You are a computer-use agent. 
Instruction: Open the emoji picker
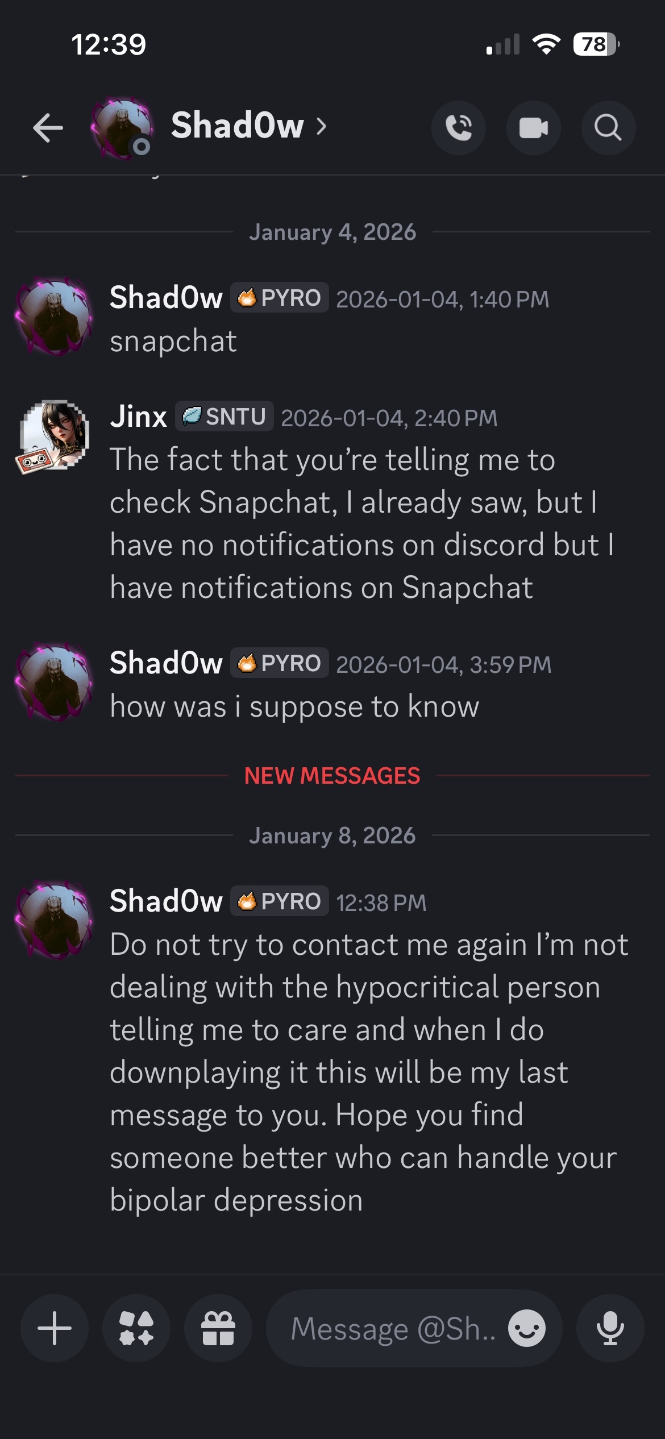tap(526, 1328)
